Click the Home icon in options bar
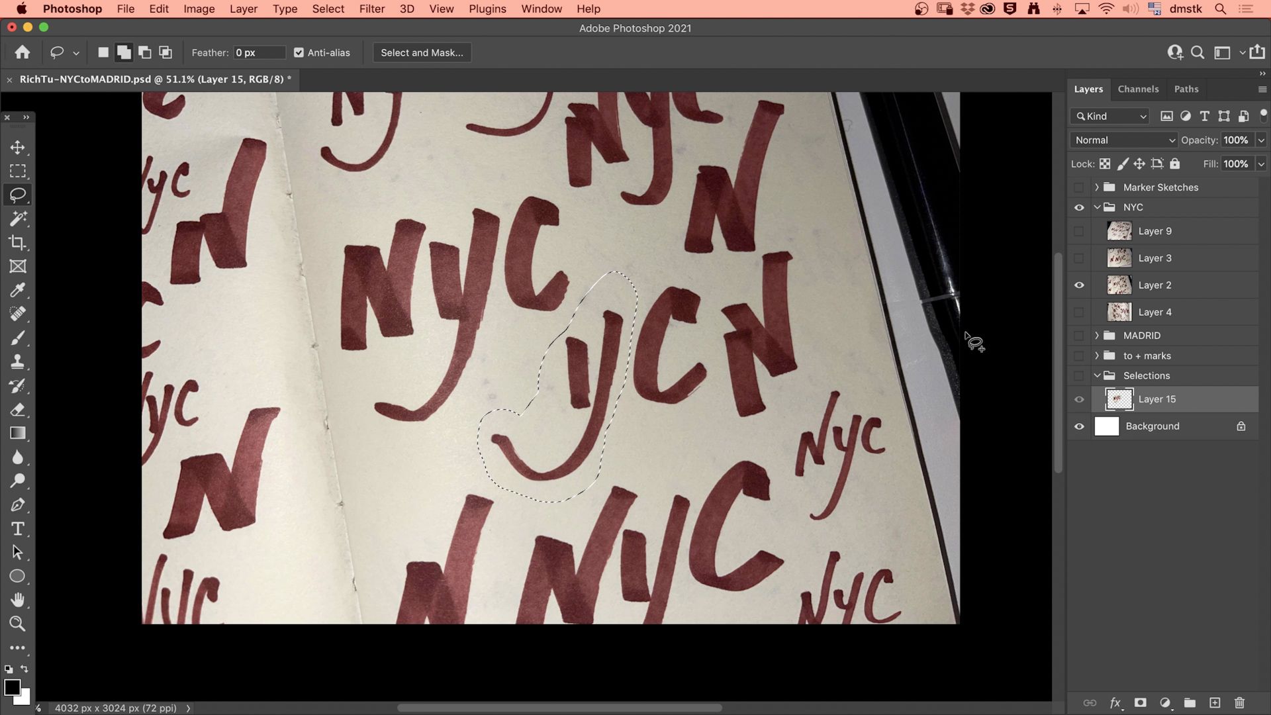 (23, 52)
